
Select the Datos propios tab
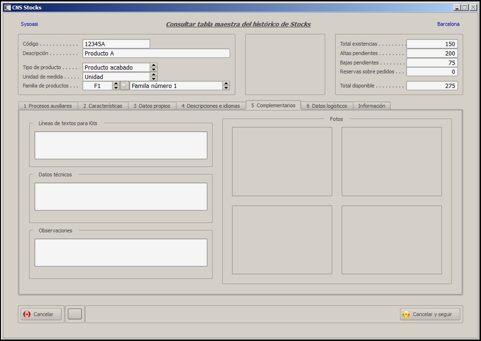(152, 106)
